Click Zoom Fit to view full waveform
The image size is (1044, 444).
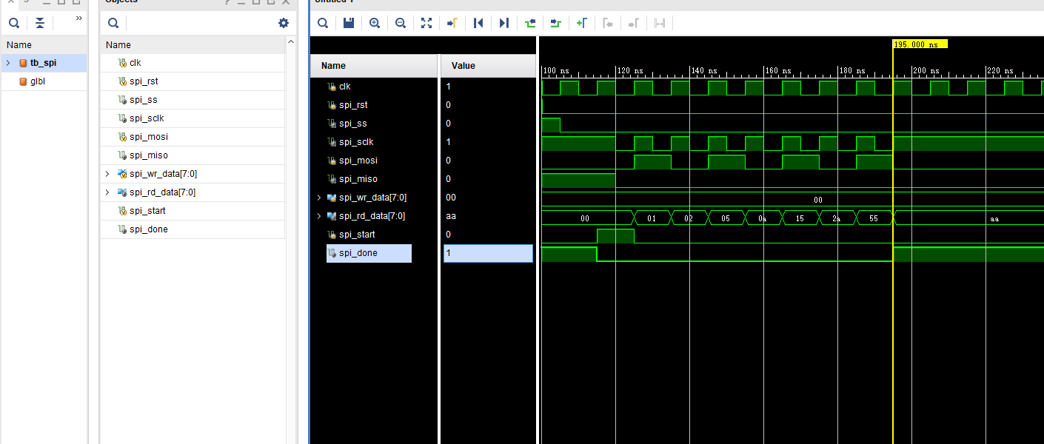pyautogui.click(x=426, y=22)
